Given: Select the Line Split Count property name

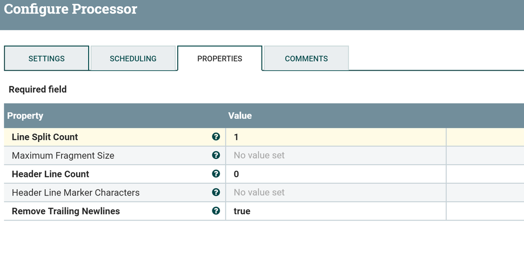Looking at the screenshot, I should (x=45, y=137).
